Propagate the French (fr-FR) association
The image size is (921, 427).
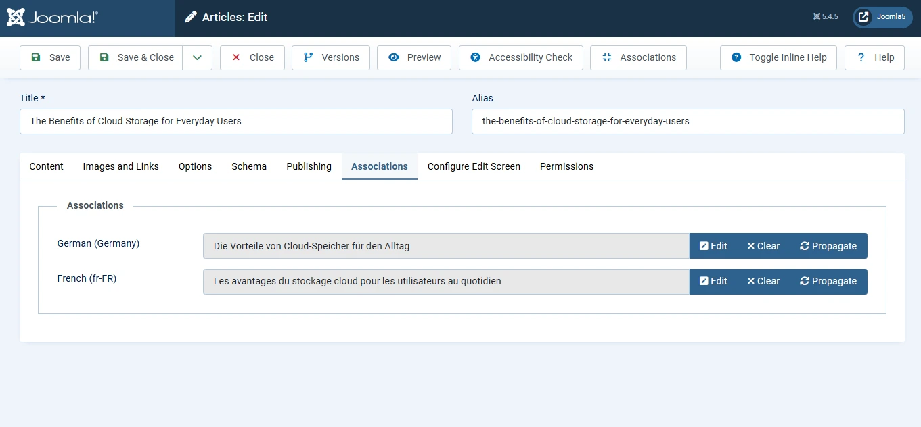(828, 281)
